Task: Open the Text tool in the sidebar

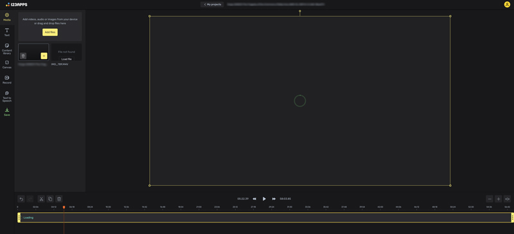Action: (7, 32)
